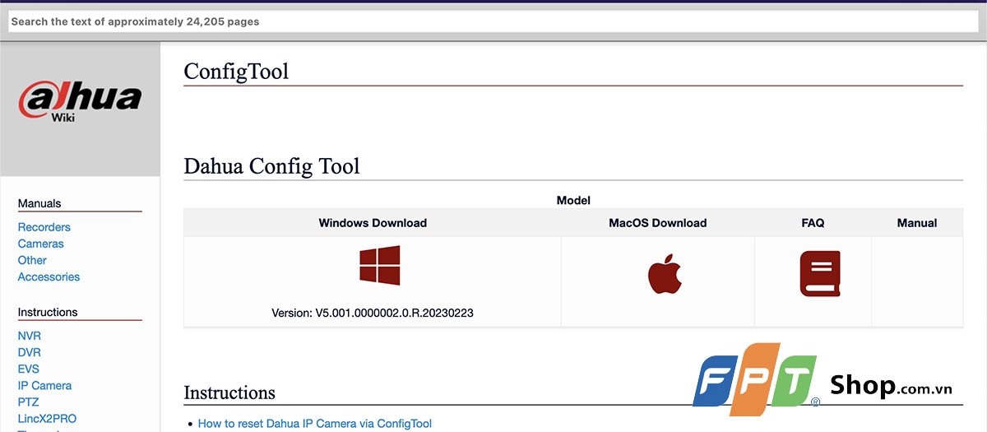
Task: Click the FAQ column header
Action: click(813, 223)
